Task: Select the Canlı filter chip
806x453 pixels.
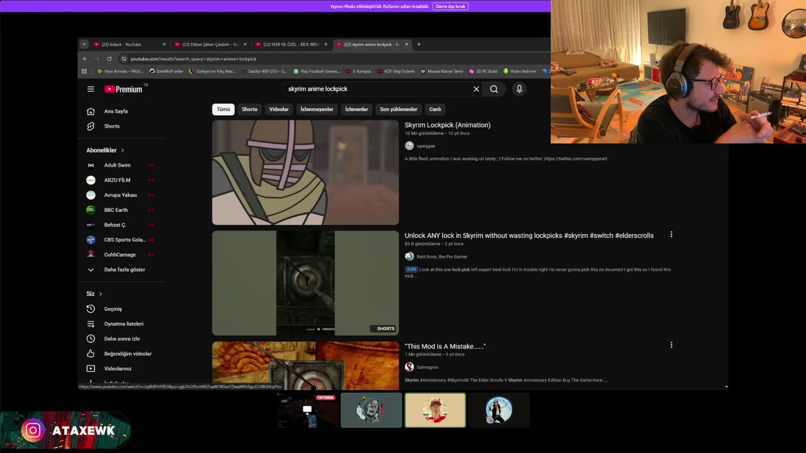Action: pos(435,109)
